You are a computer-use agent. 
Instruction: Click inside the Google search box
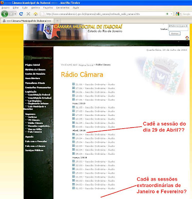click(187, 14)
